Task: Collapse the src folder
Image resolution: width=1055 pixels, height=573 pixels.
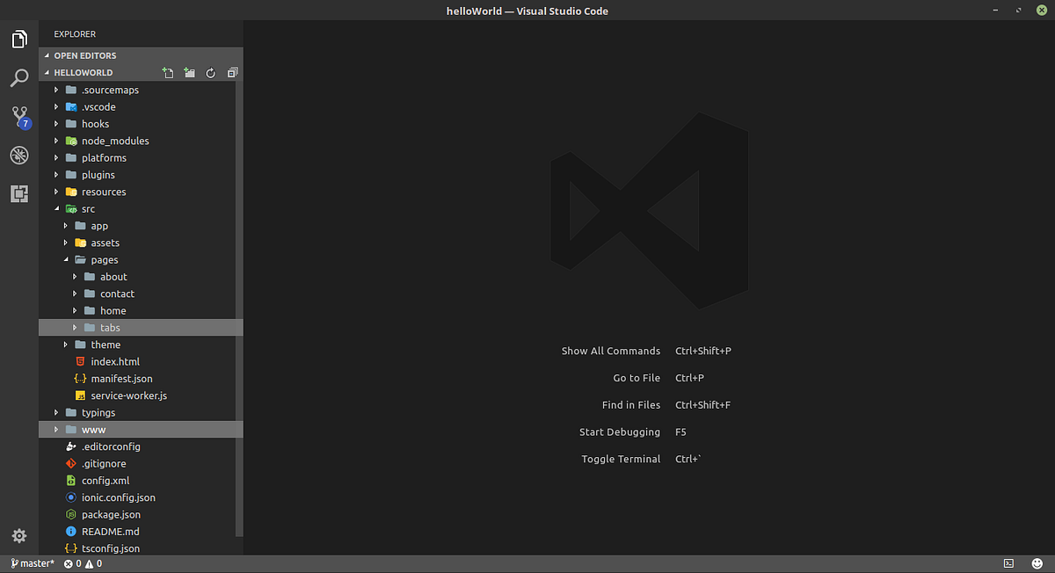Action: coord(87,208)
